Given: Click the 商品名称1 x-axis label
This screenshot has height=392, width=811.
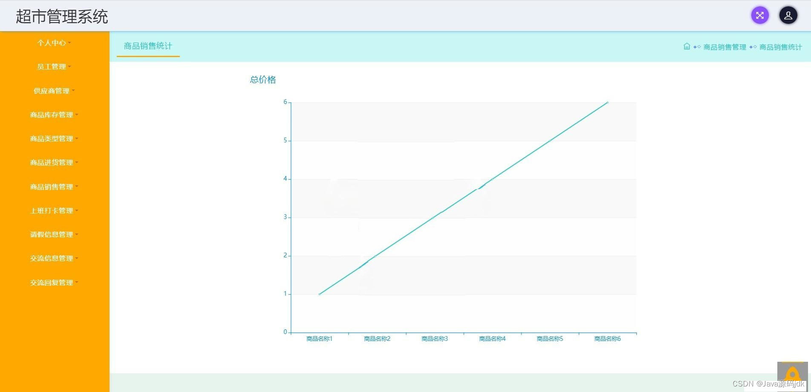Looking at the screenshot, I should 319,339.
